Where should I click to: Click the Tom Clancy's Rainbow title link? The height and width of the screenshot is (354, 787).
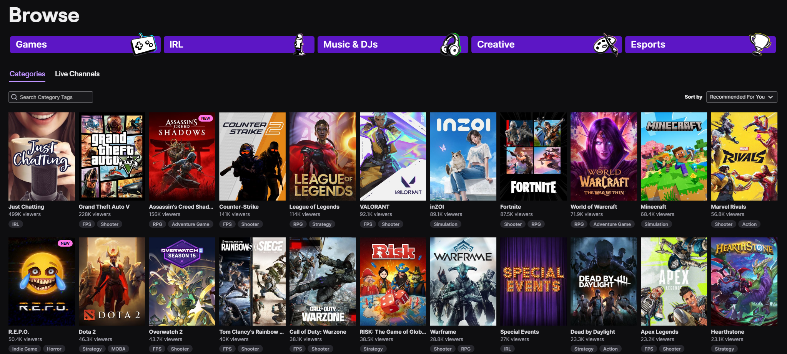(251, 332)
